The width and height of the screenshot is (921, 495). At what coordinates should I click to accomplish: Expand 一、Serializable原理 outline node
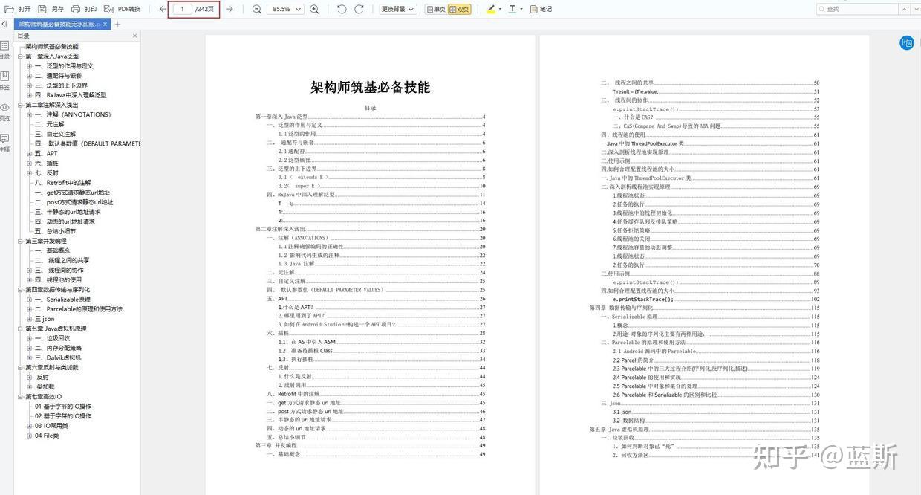pos(30,300)
